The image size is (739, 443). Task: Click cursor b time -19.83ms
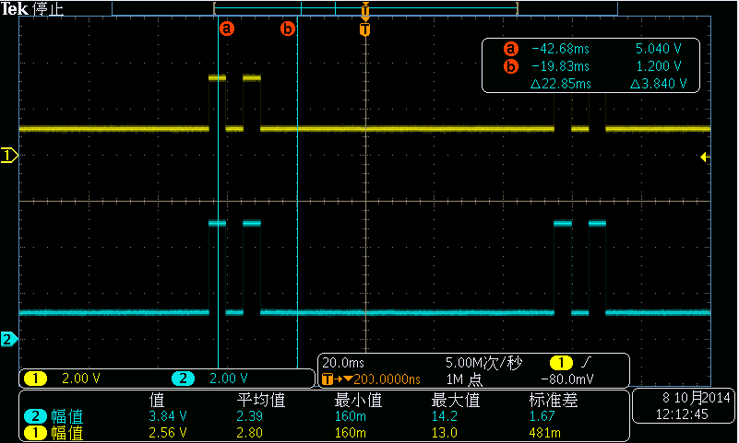pos(560,66)
